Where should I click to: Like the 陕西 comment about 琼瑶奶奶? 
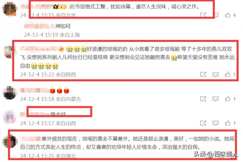coord(228,74)
